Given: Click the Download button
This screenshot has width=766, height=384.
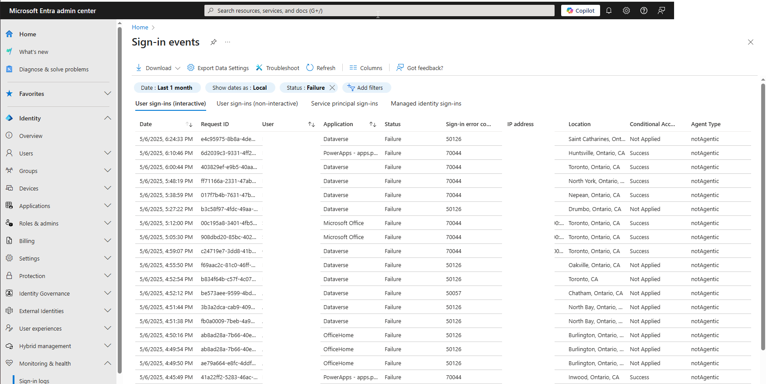Looking at the screenshot, I should tap(154, 68).
